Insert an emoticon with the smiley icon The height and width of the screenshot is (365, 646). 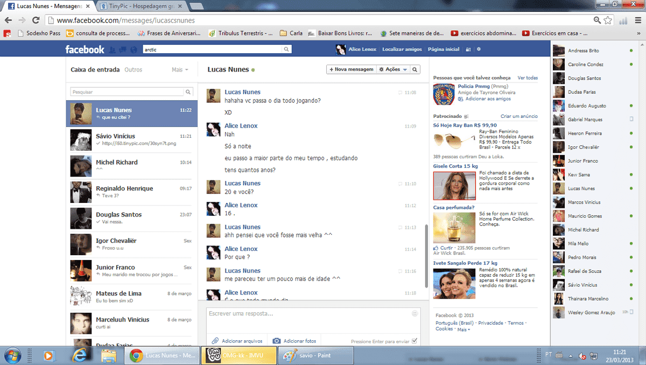(414, 312)
